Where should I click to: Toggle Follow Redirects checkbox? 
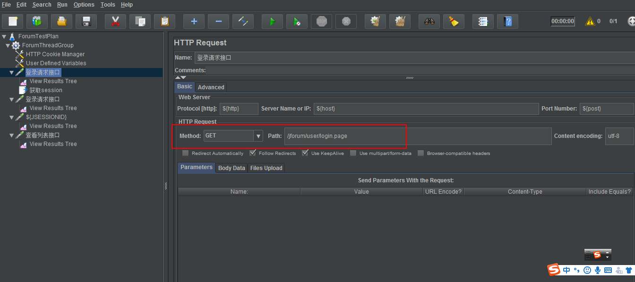point(253,153)
